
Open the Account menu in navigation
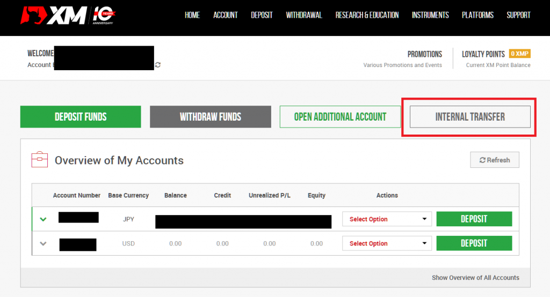(225, 15)
